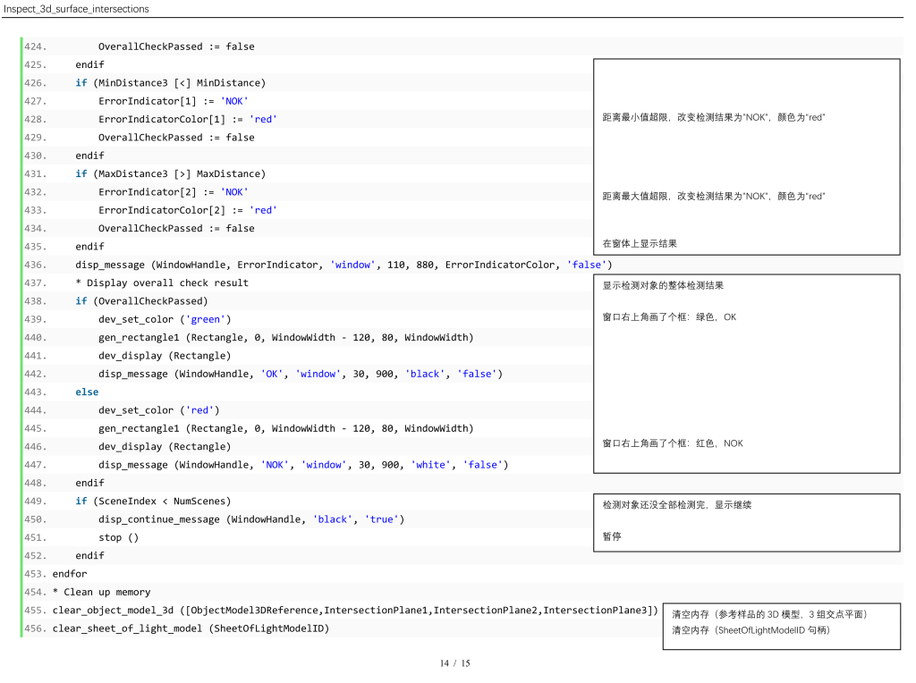Click the endfor keyword on line 453
Viewport: 916px width, 683px height.
[70, 574]
